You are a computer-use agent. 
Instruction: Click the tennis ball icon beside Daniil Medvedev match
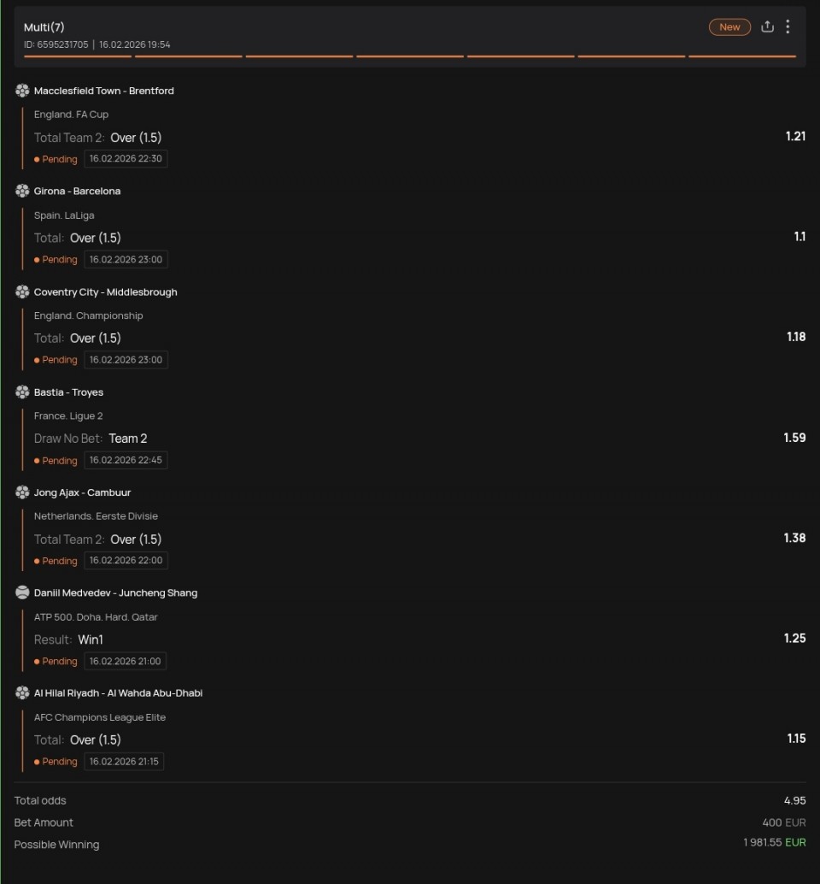(22, 592)
